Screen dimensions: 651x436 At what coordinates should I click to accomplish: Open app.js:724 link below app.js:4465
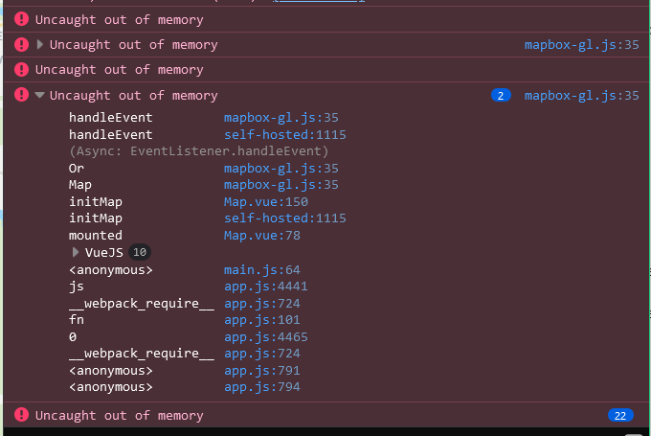pyautogui.click(x=262, y=354)
